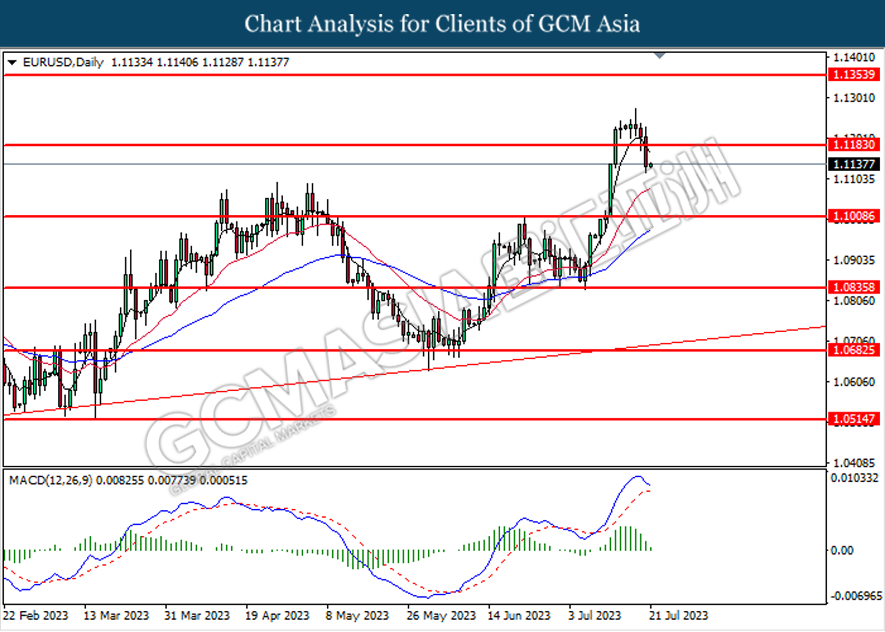
Task: Click the 1.09035 price axis value
Action: [x=854, y=260]
